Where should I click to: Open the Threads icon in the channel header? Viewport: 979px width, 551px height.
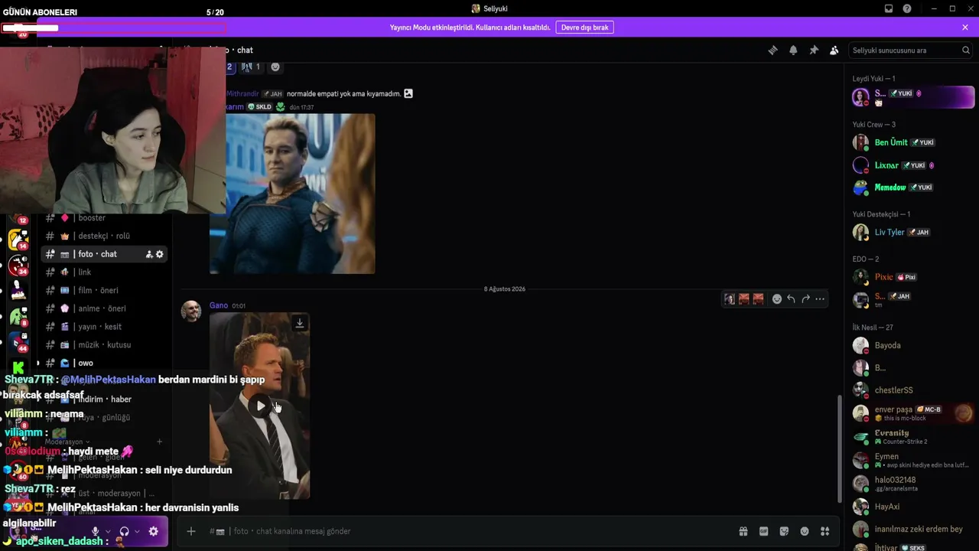pos(772,51)
